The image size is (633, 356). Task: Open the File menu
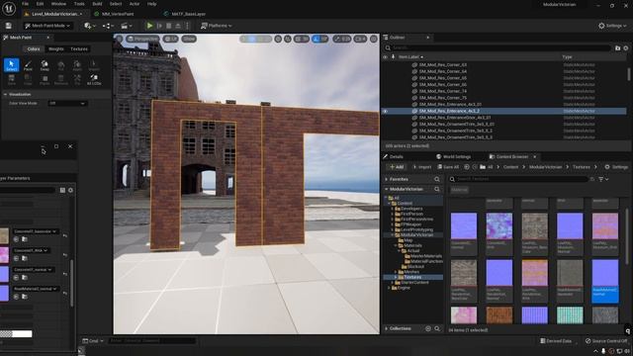tap(25, 4)
